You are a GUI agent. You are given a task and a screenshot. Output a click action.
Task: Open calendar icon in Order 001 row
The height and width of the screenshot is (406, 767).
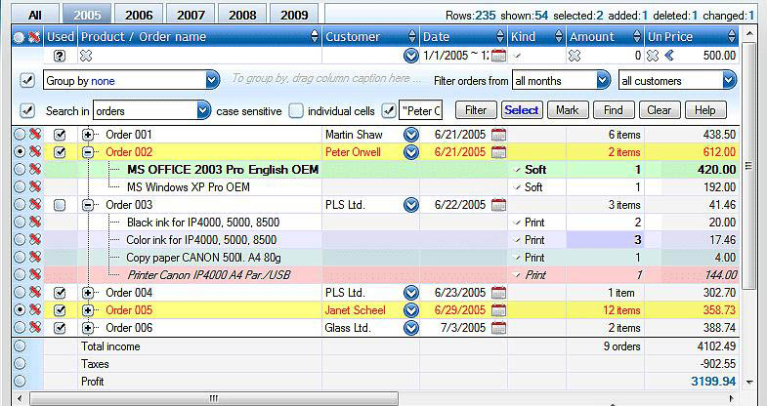pos(498,135)
